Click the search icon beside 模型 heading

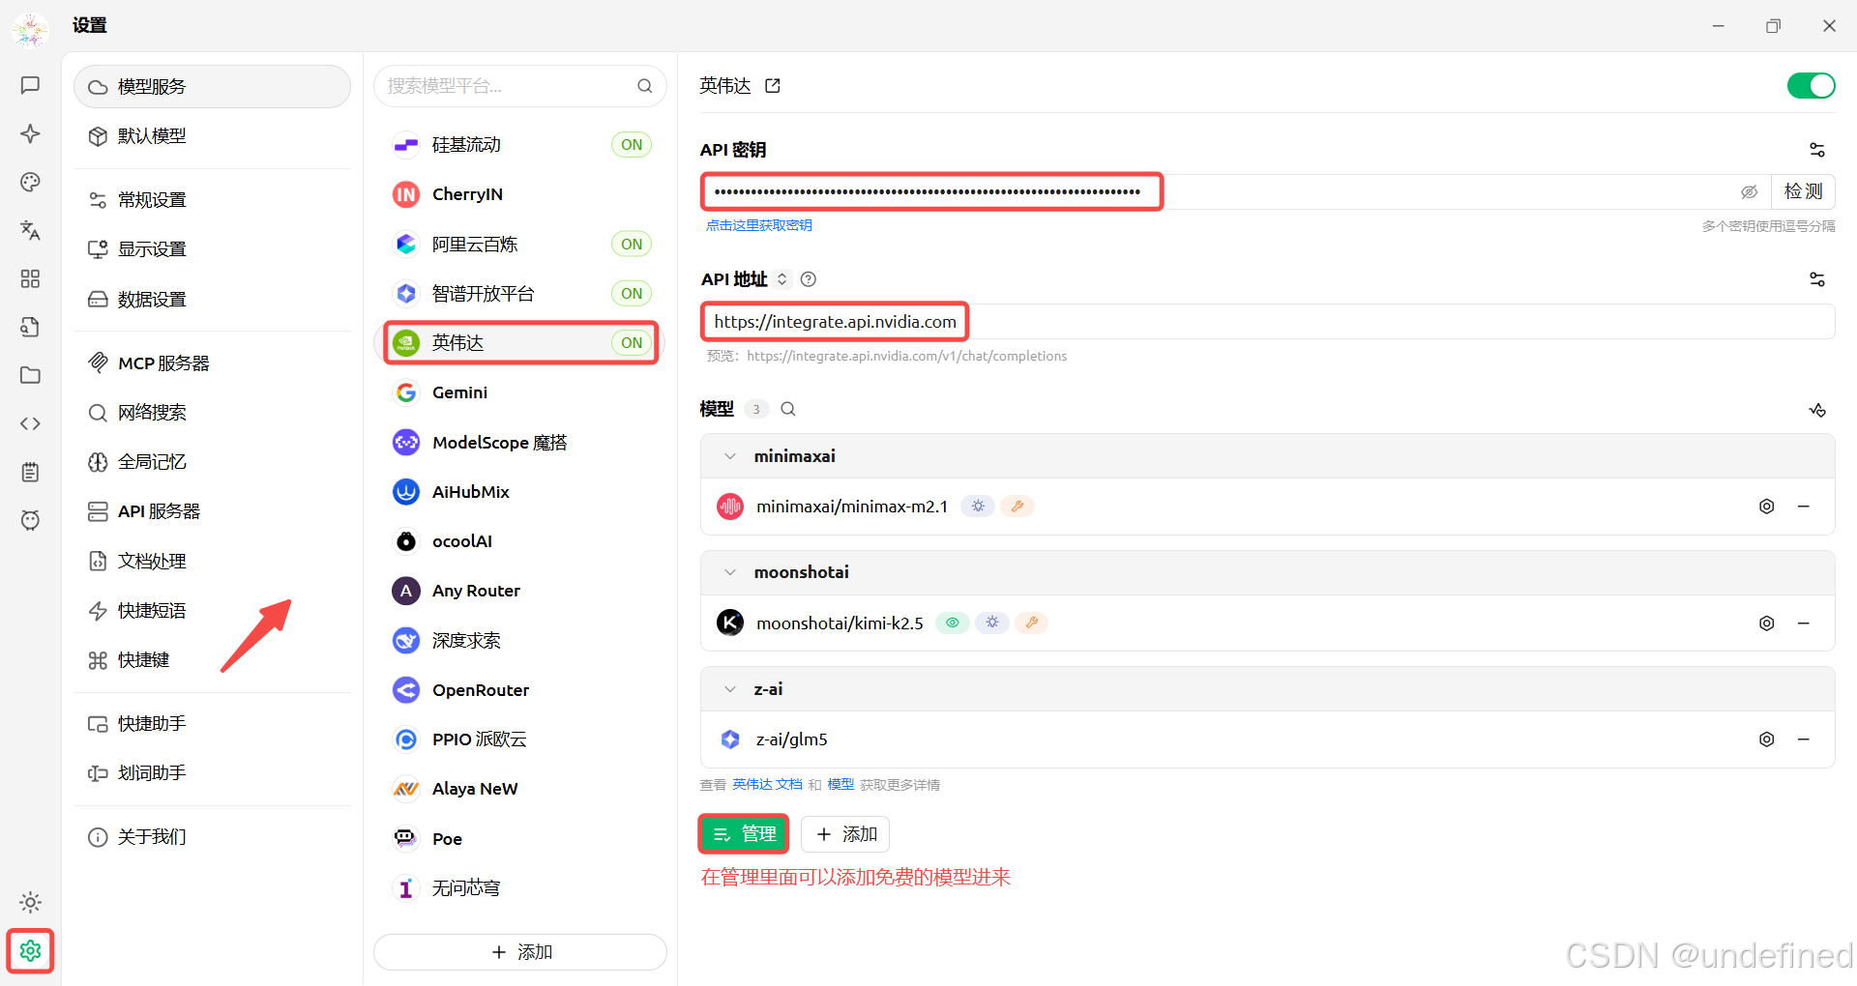pyautogui.click(x=788, y=409)
